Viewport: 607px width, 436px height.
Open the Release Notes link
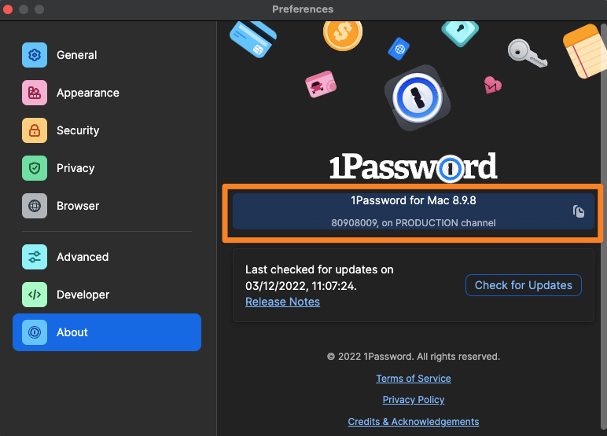coord(282,302)
